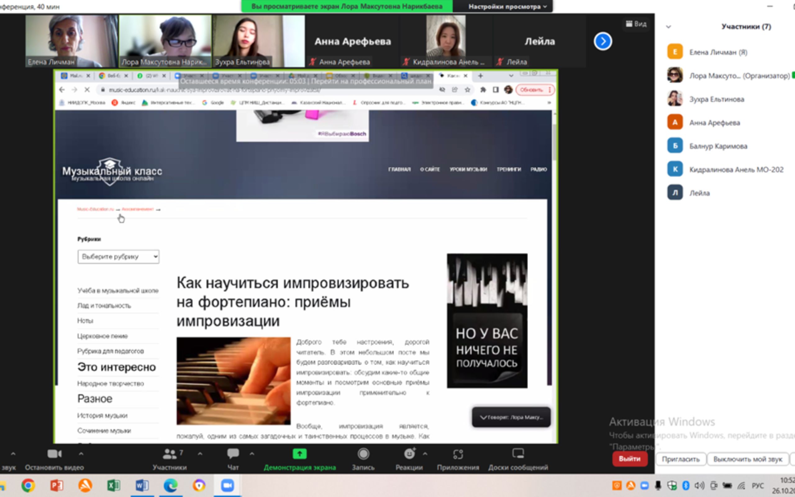
Task: Open the View (Вид) layout menu
Action: [x=636, y=24]
